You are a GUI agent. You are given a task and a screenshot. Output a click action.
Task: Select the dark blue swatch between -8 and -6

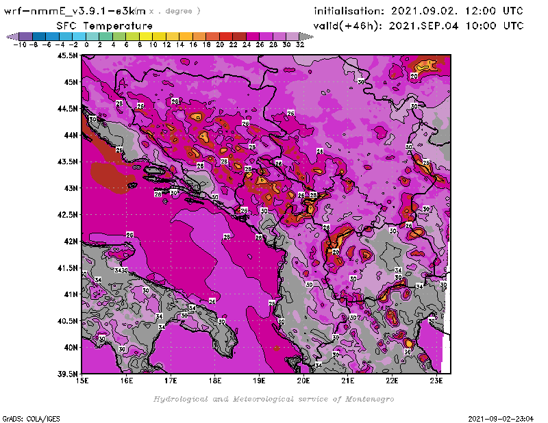(x=39, y=36)
